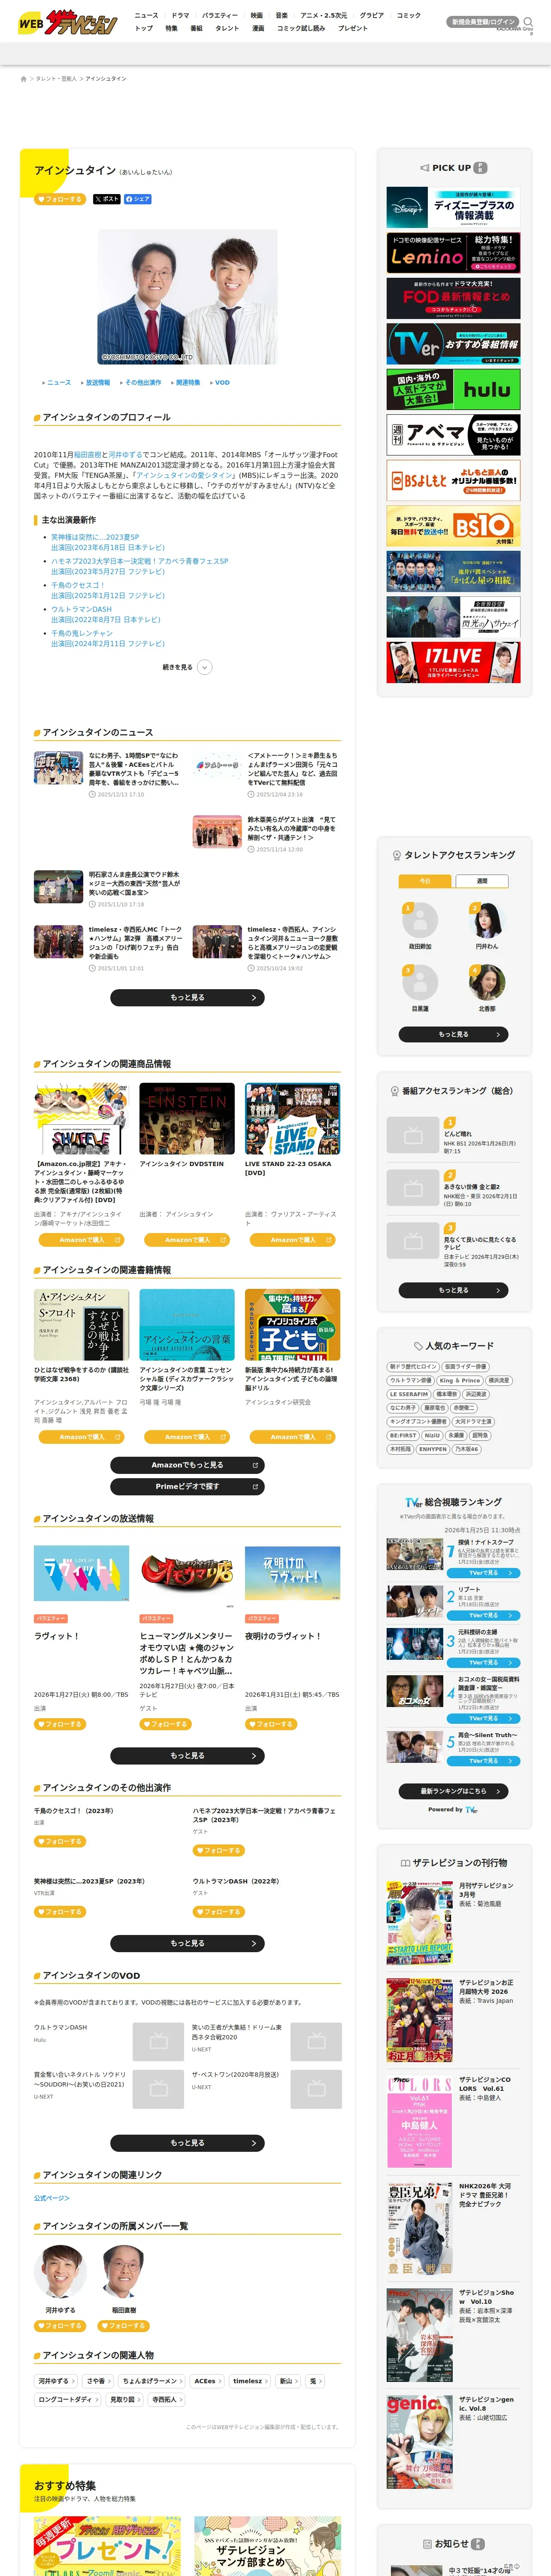551x2576 pixels.
Task: Click 最新ランキングはこちら button
Action: pyautogui.click(x=453, y=1791)
